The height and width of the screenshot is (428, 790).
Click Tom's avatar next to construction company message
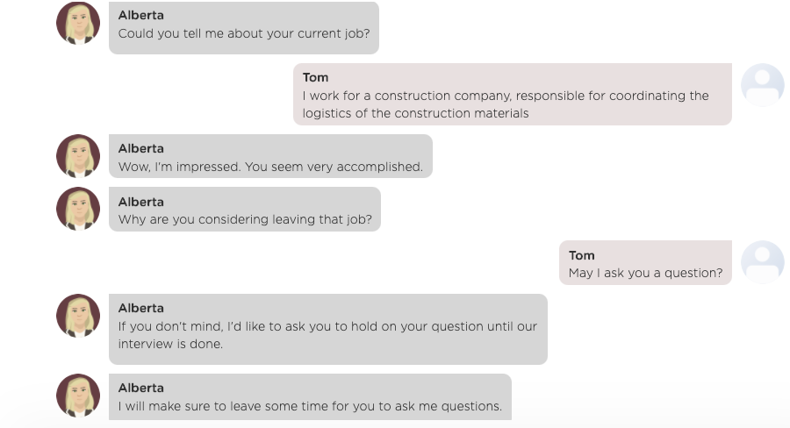[x=762, y=85]
